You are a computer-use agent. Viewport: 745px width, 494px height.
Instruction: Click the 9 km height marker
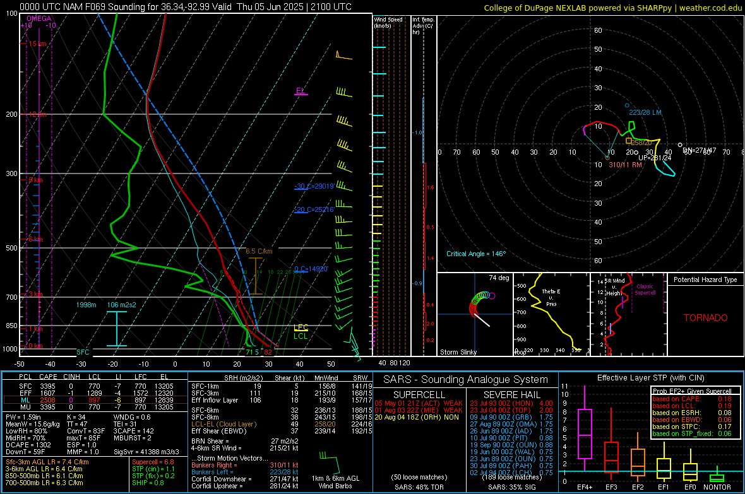coord(35,180)
